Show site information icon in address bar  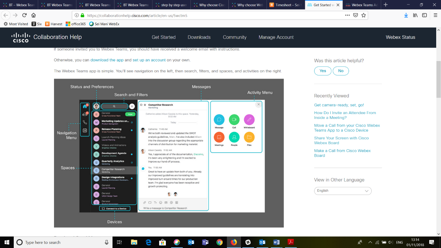coord(77,15)
